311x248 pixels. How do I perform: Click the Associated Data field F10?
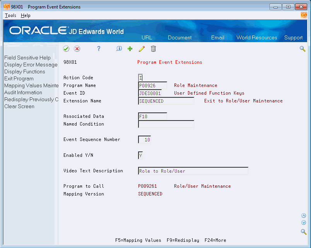pos(152,116)
